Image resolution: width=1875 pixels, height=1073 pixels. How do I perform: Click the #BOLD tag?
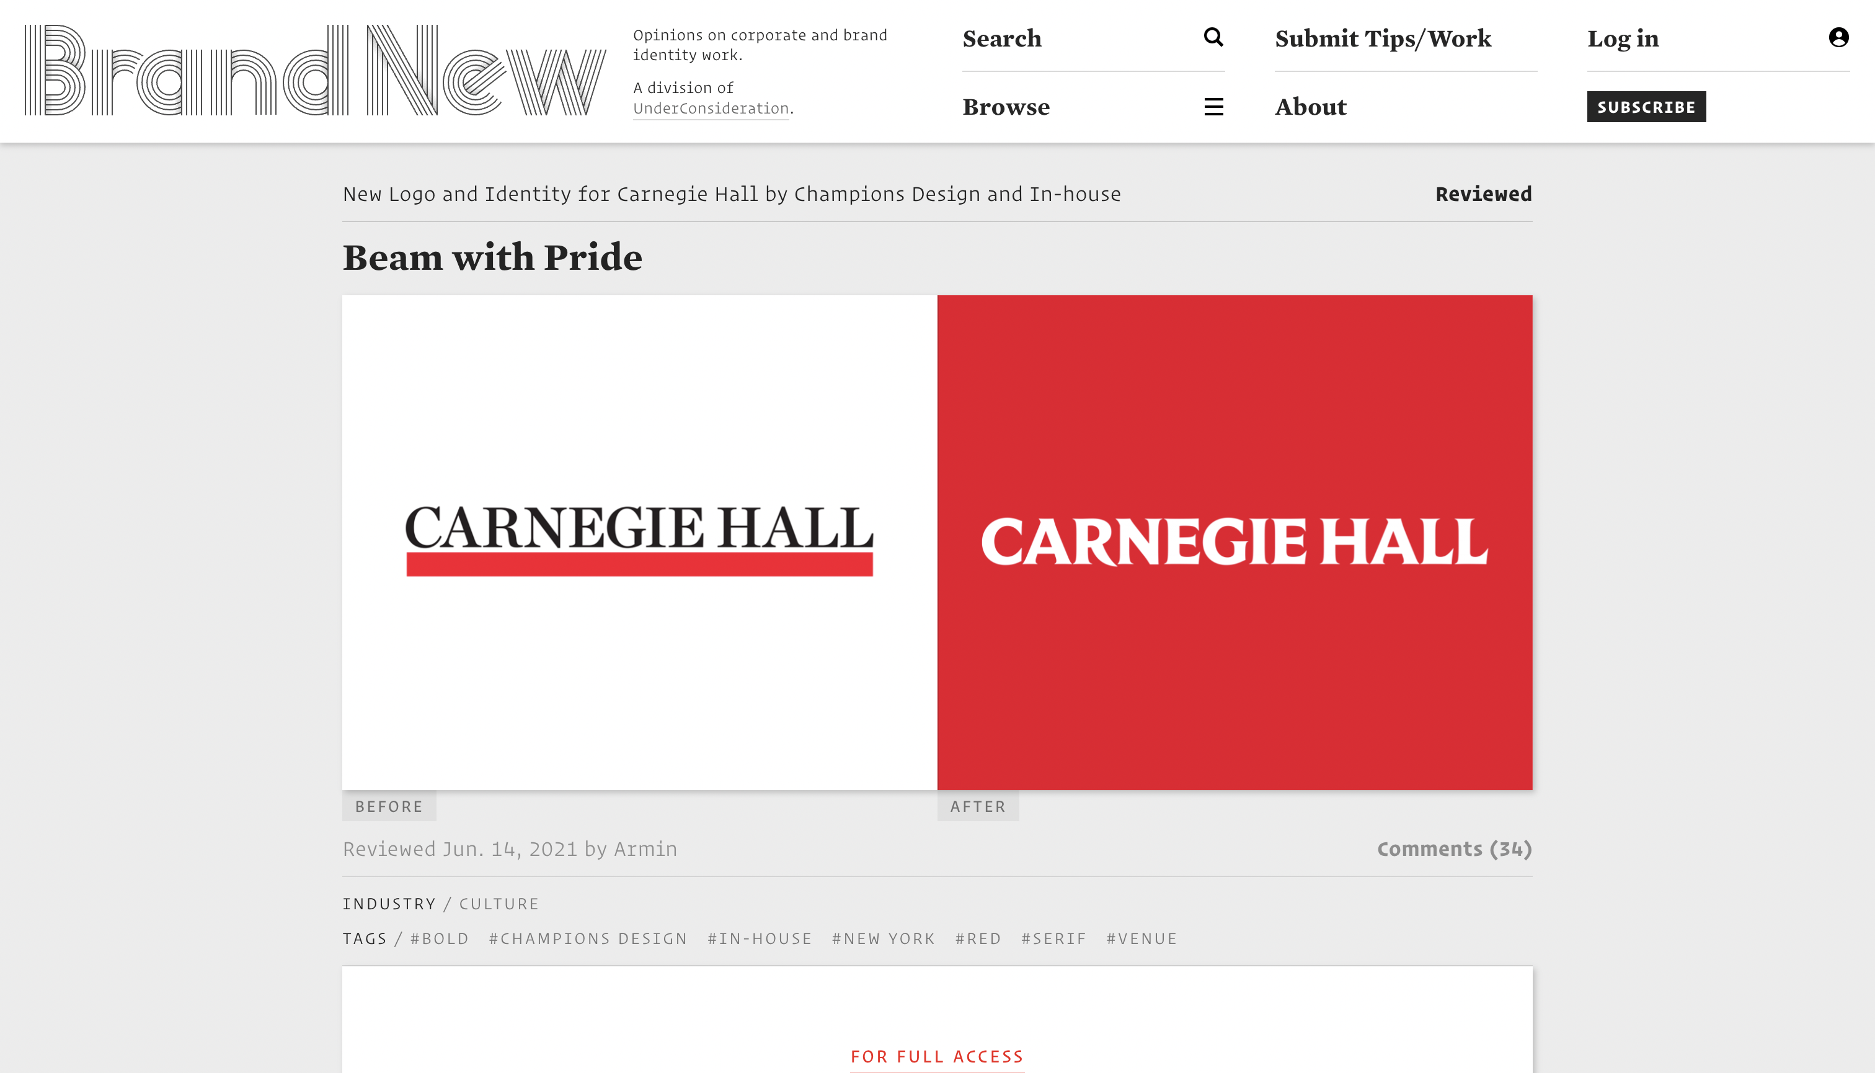(439, 939)
